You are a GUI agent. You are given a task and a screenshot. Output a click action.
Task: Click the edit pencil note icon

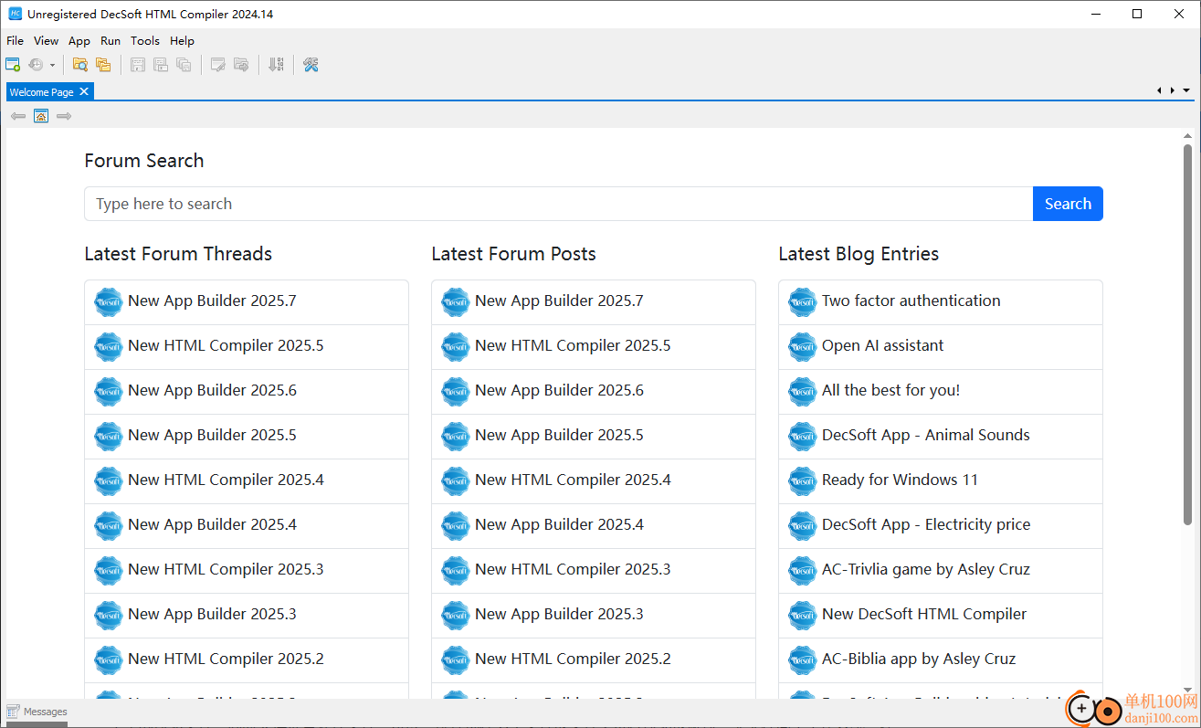click(x=218, y=65)
